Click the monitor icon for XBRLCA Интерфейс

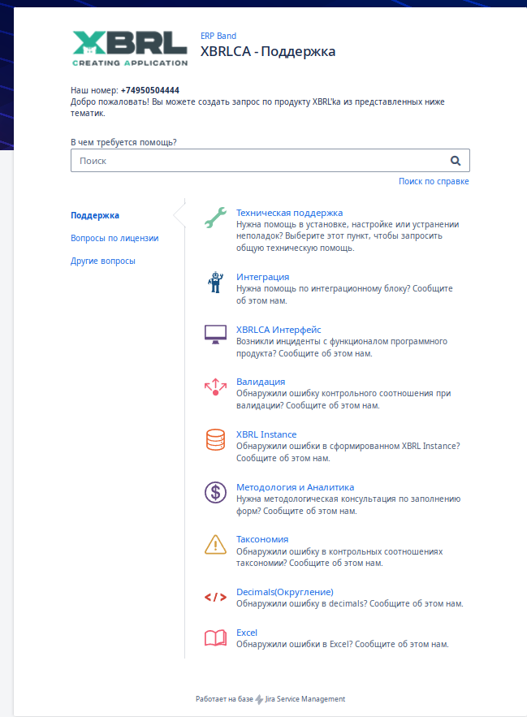(215, 335)
